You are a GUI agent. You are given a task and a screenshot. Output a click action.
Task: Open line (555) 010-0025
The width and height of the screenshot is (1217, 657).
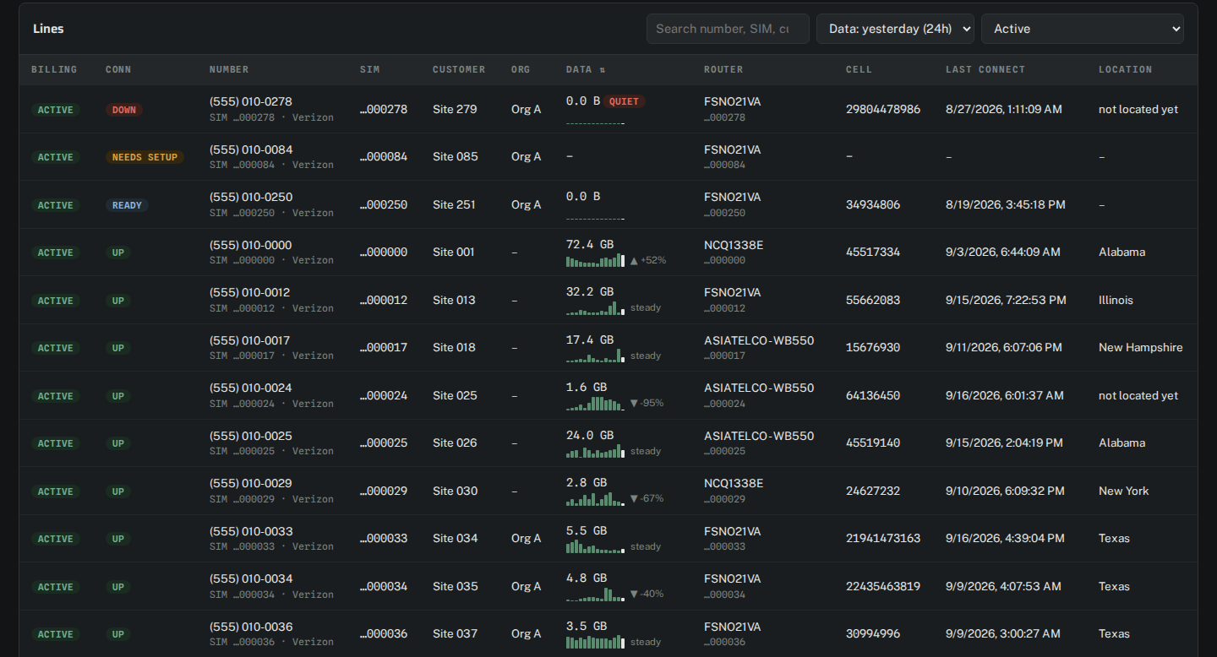(251, 436)
